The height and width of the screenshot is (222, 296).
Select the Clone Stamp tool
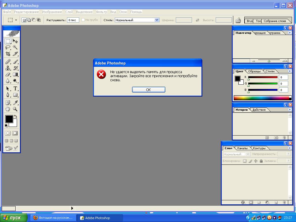8,68
